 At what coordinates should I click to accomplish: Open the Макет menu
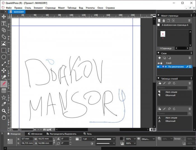pos(61,8)
